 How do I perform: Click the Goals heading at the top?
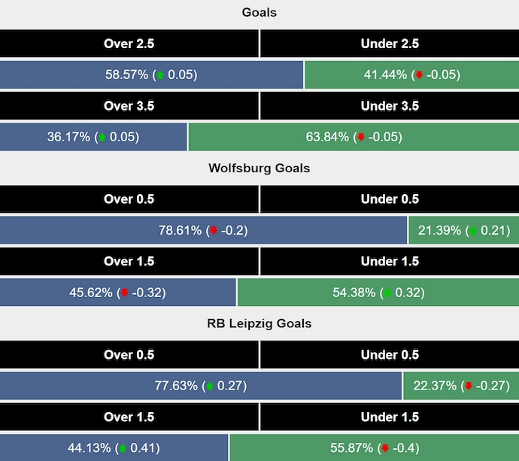[259, 13]
